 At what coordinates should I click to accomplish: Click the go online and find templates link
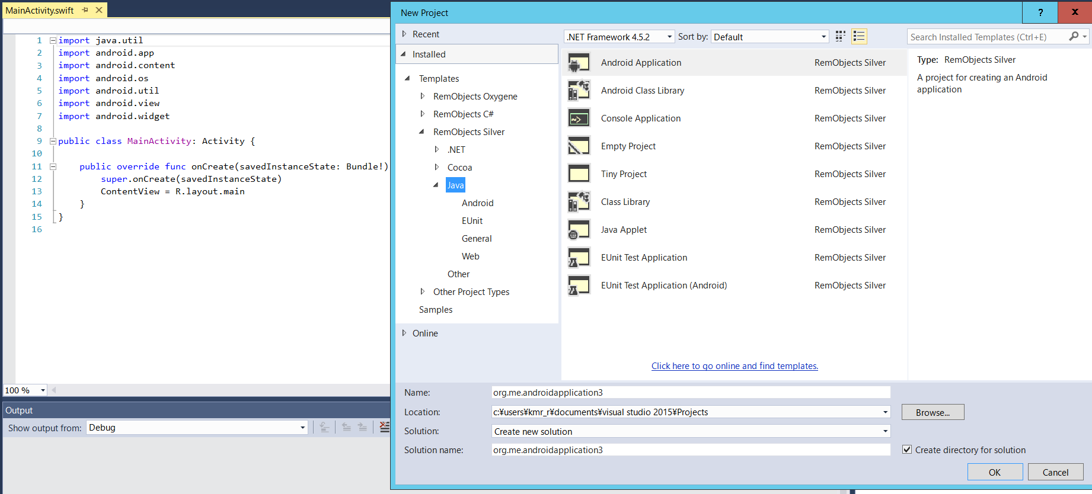click(x=735, y=365)
